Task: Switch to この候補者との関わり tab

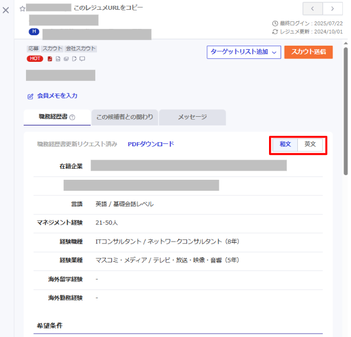Action: (x=125, y=117)
